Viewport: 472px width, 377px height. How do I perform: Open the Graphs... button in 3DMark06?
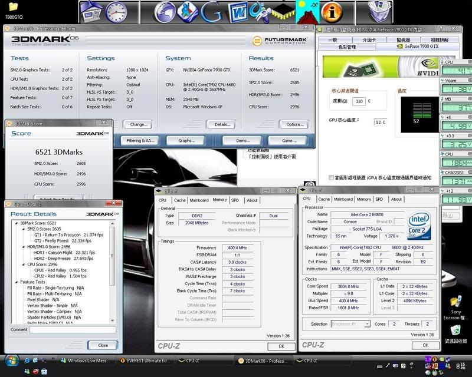click(186, 140)
